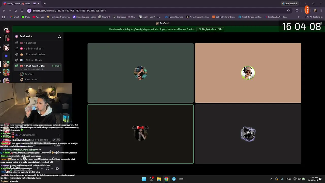Open Discord direct messages home icon
This screenshot has height=183, width=325.
pos(6,30)
